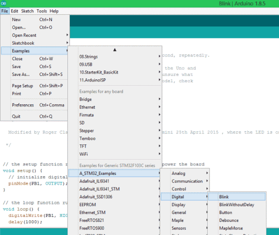Click the Arduino logo icon in title bar
This screenshot has width=279, height=235.
pos(3,3)
